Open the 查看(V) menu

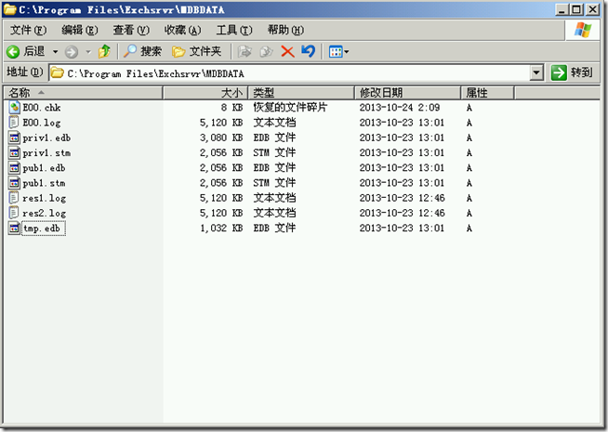pyautogui.click(x=131, y=30)
